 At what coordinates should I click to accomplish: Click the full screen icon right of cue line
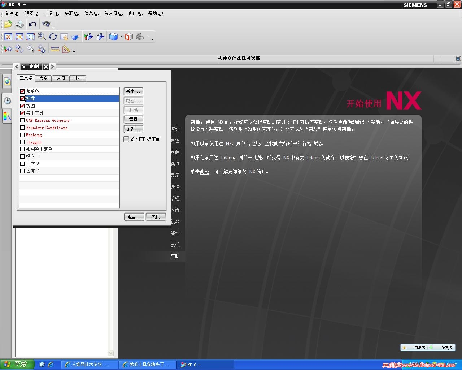[458, 59]
